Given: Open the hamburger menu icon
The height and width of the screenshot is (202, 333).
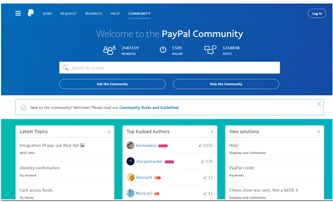Looking at the screenshot, I should (18, 13).
